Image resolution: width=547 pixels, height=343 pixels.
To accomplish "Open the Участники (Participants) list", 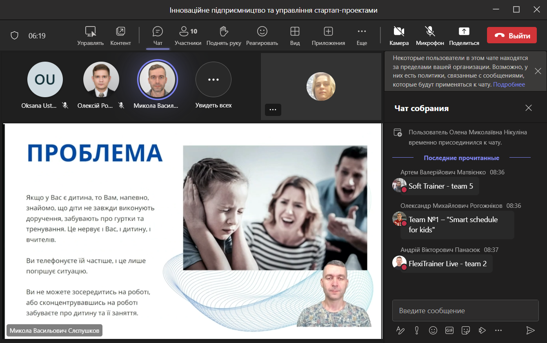I will pos(188,32).
